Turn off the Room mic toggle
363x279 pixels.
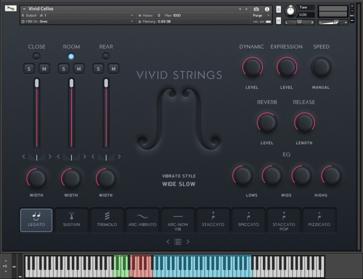coord(71,56)
